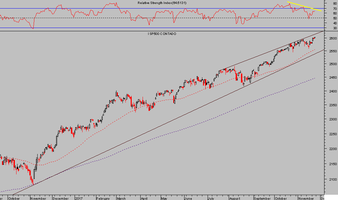Select the June label on time axis

[x=188, y=198]
